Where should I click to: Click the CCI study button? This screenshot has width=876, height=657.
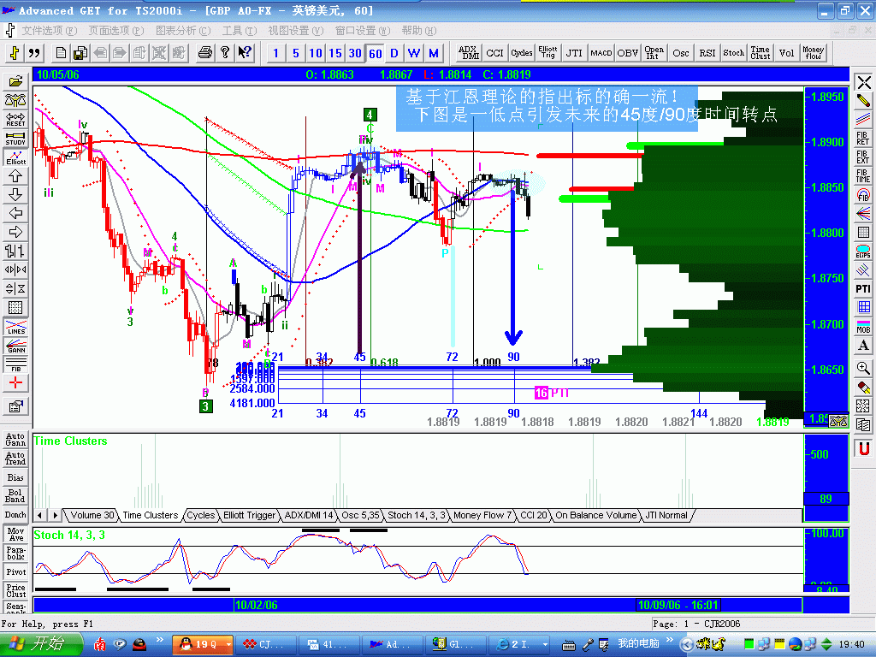(x=494, y=53)
